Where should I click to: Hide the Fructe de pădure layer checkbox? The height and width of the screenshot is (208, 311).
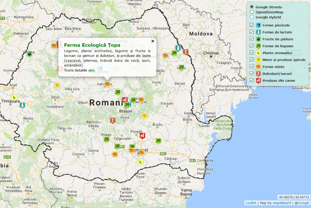252,39
